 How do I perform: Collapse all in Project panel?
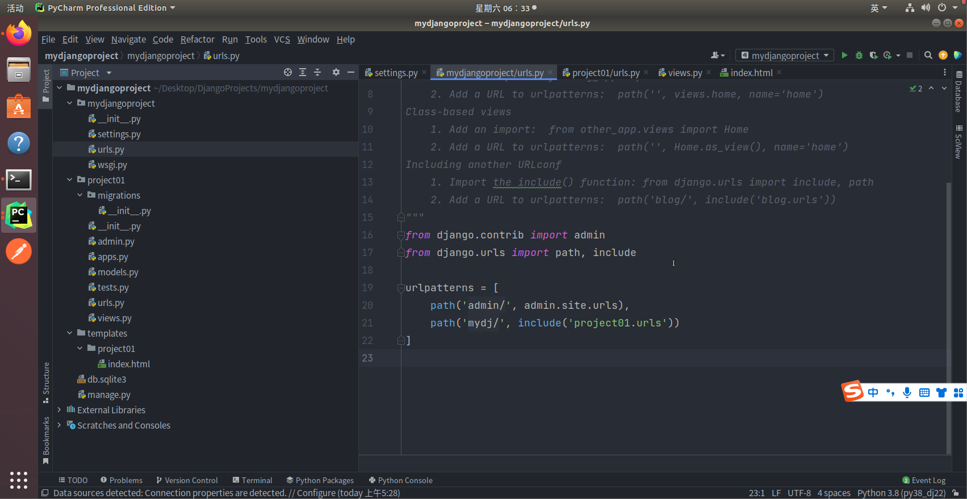click(x=317, y=72)
